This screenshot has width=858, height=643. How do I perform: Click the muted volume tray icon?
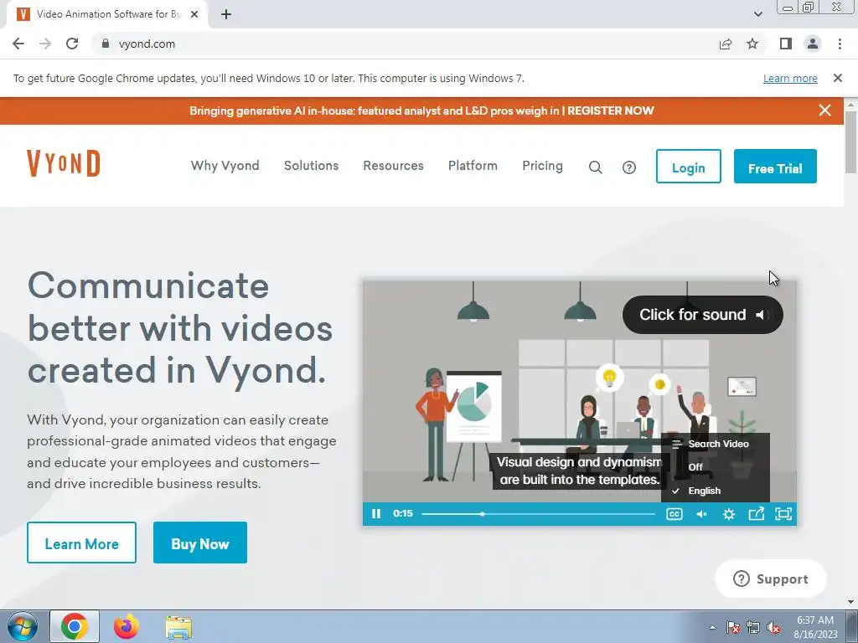pos(773,627)
